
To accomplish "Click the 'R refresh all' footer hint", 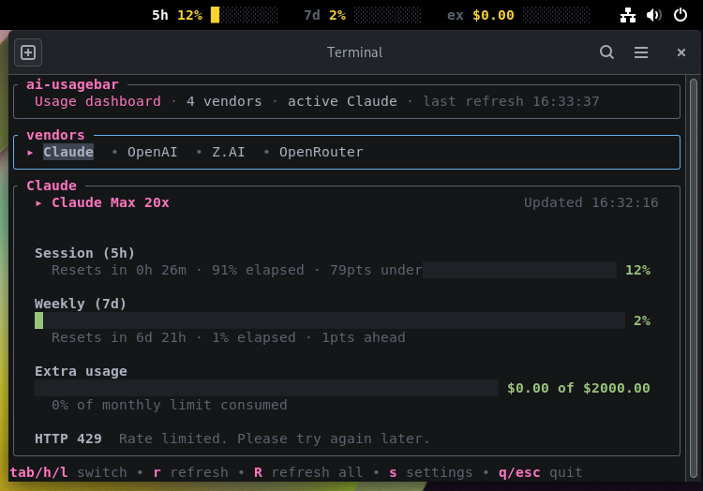I will (x=308, y=472).
